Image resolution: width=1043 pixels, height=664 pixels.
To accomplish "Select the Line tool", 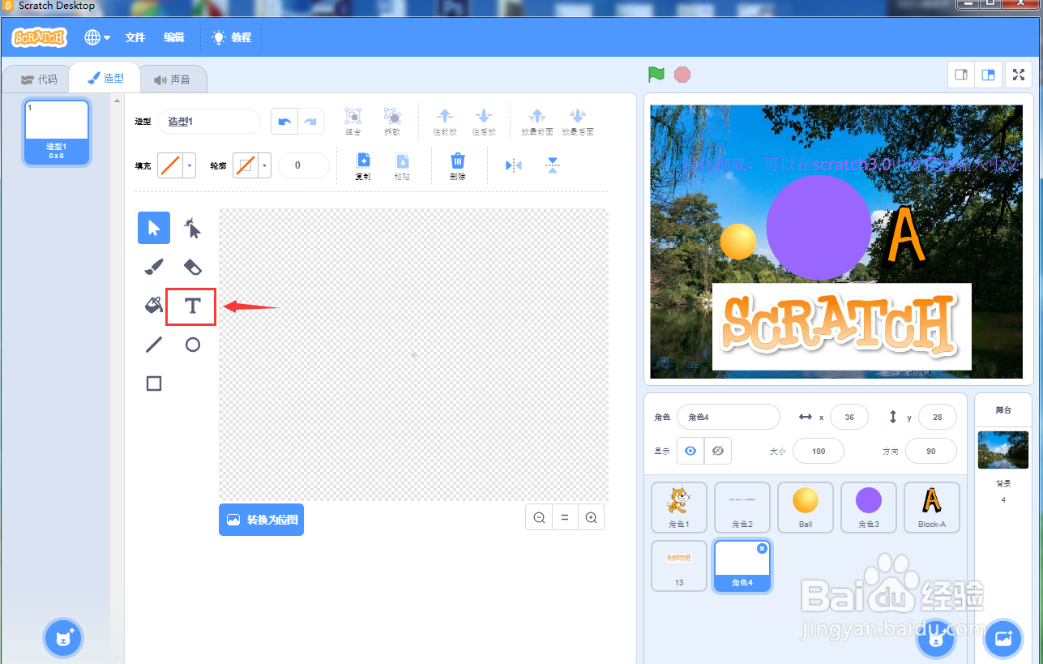I will (153, 345).
